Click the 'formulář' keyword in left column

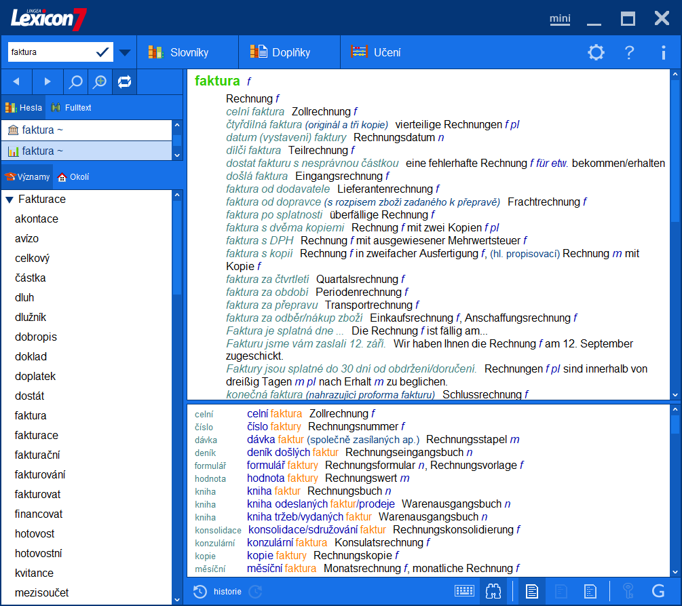click(210, 466)
